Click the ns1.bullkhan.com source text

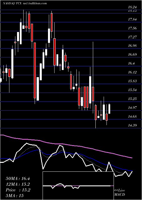pos(35,3)
